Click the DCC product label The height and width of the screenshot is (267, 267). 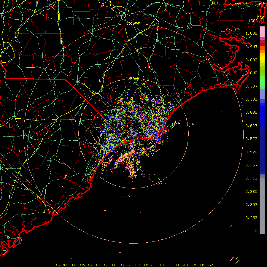pos(261,18)
